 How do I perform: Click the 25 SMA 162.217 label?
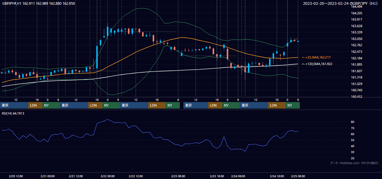pyautogui.click(x=316, y=57)
